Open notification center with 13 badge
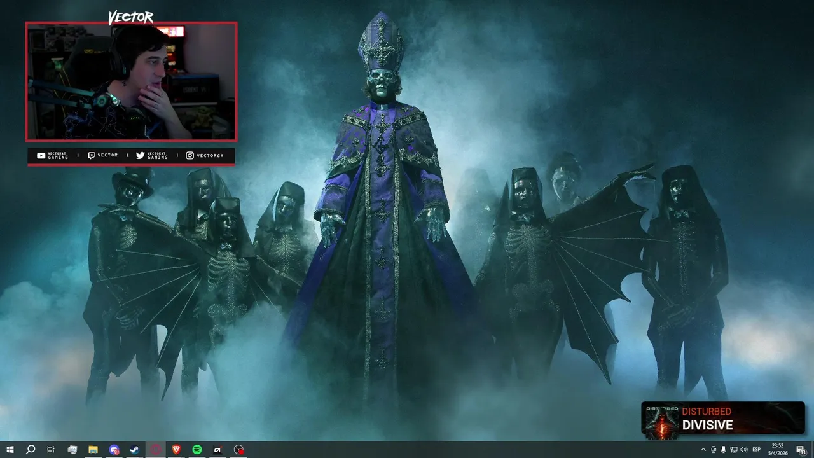 coord(801,450)
